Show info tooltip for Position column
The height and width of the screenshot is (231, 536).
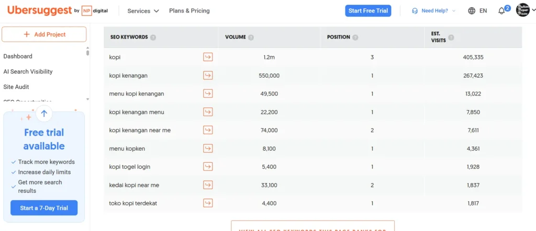(355, 38)
